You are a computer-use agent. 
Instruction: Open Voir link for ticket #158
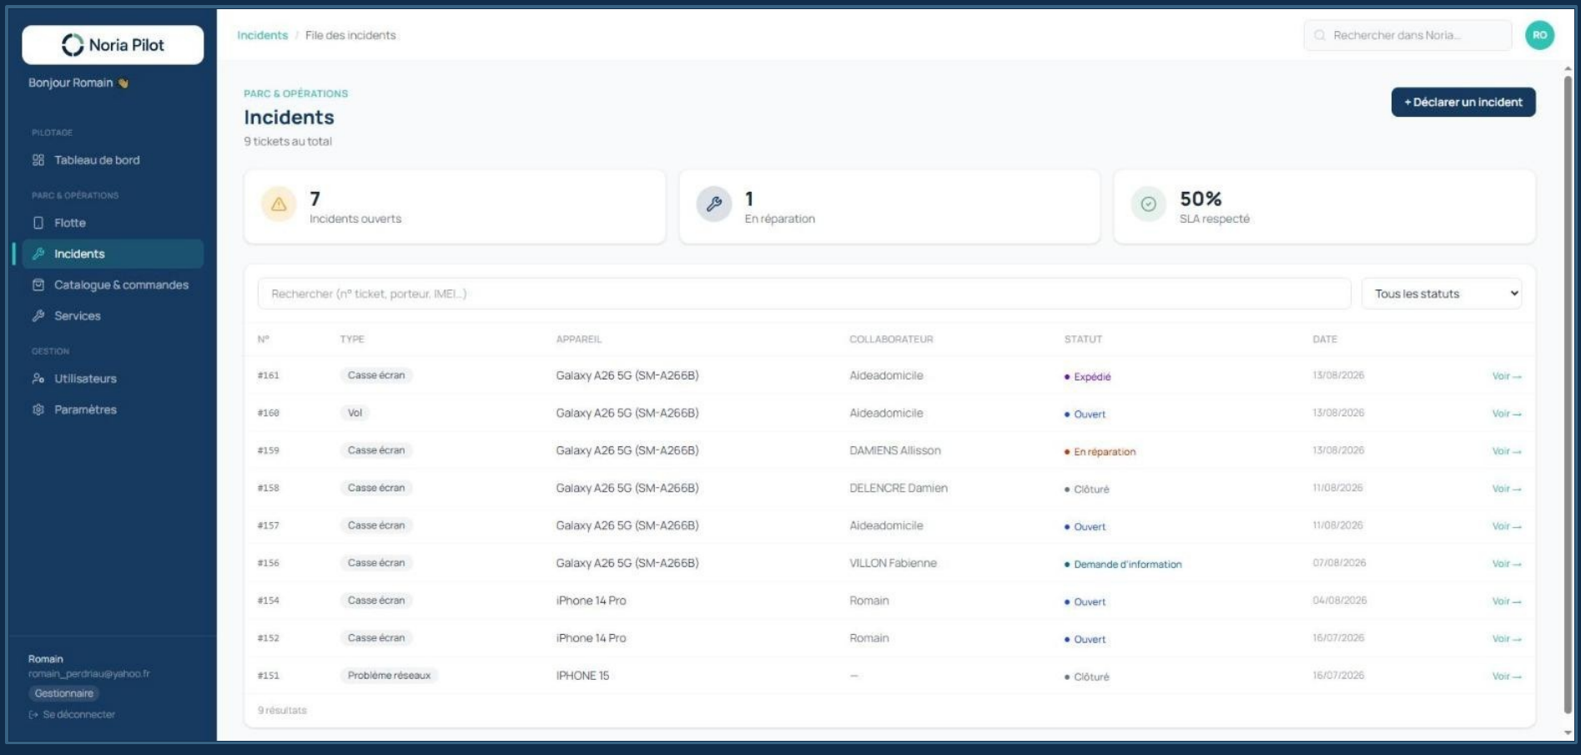coord(1506,489)
